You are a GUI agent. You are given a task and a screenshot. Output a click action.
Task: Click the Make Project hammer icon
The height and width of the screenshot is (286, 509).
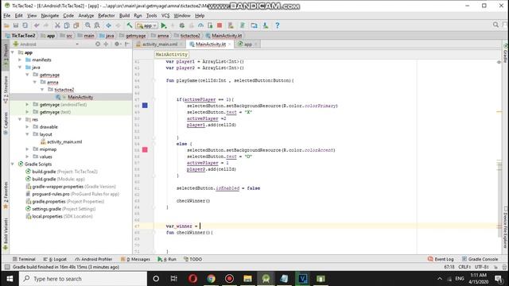(x=129, y=25)
